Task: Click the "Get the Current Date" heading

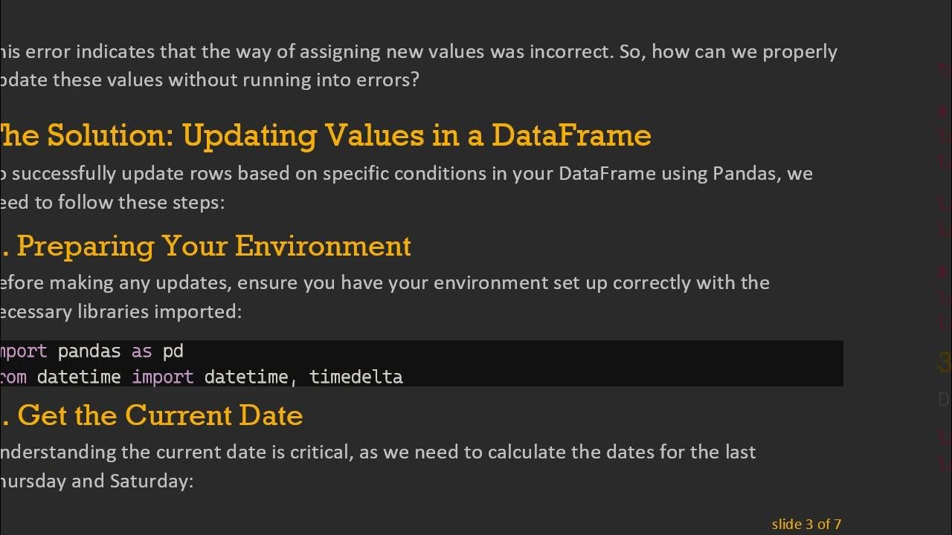Action: [160, 415]
